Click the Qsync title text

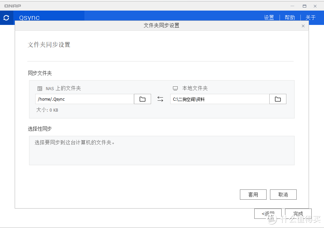tap(29, 18)
